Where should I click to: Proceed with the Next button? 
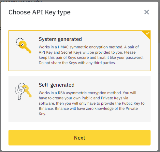pos(80,138)
